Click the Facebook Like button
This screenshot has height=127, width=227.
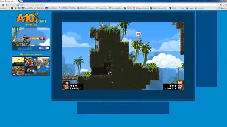click(42, 48)
